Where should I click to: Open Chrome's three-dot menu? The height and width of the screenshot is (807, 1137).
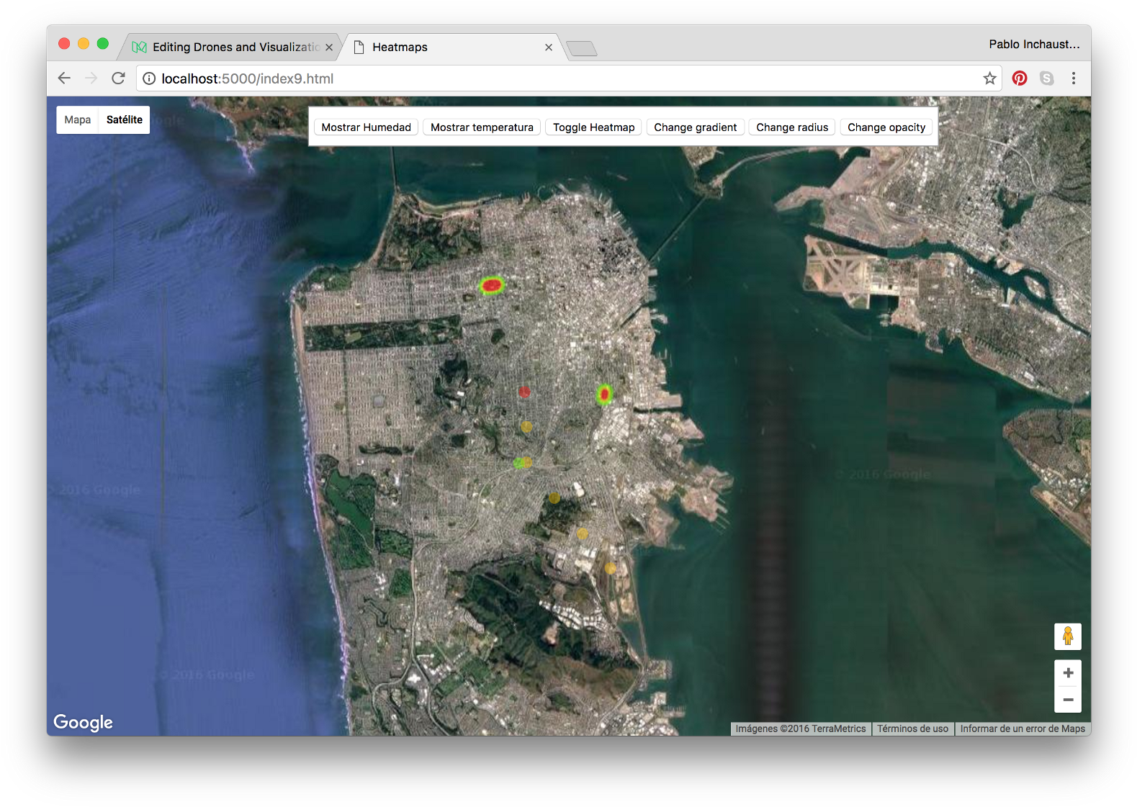pyautogui.click(x=1073, y=78)
